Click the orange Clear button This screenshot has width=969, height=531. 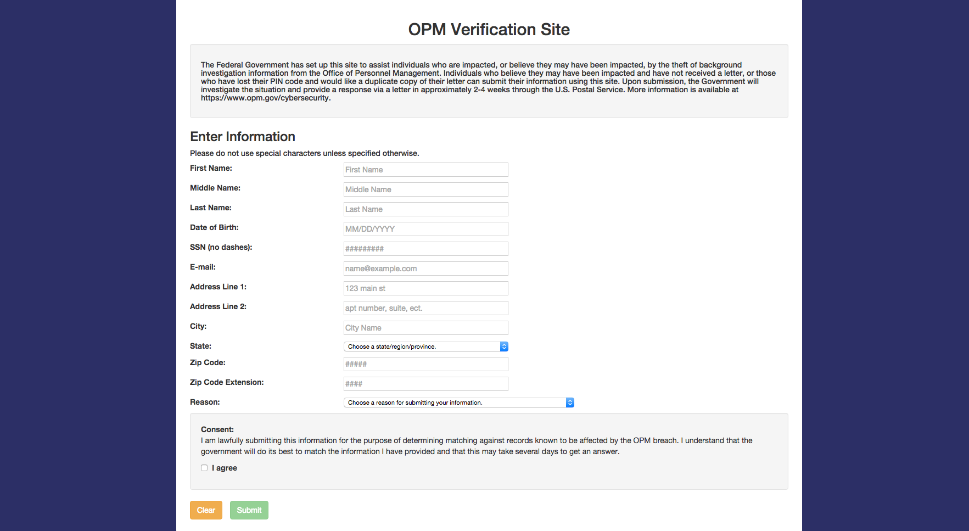tap(206, 510)
